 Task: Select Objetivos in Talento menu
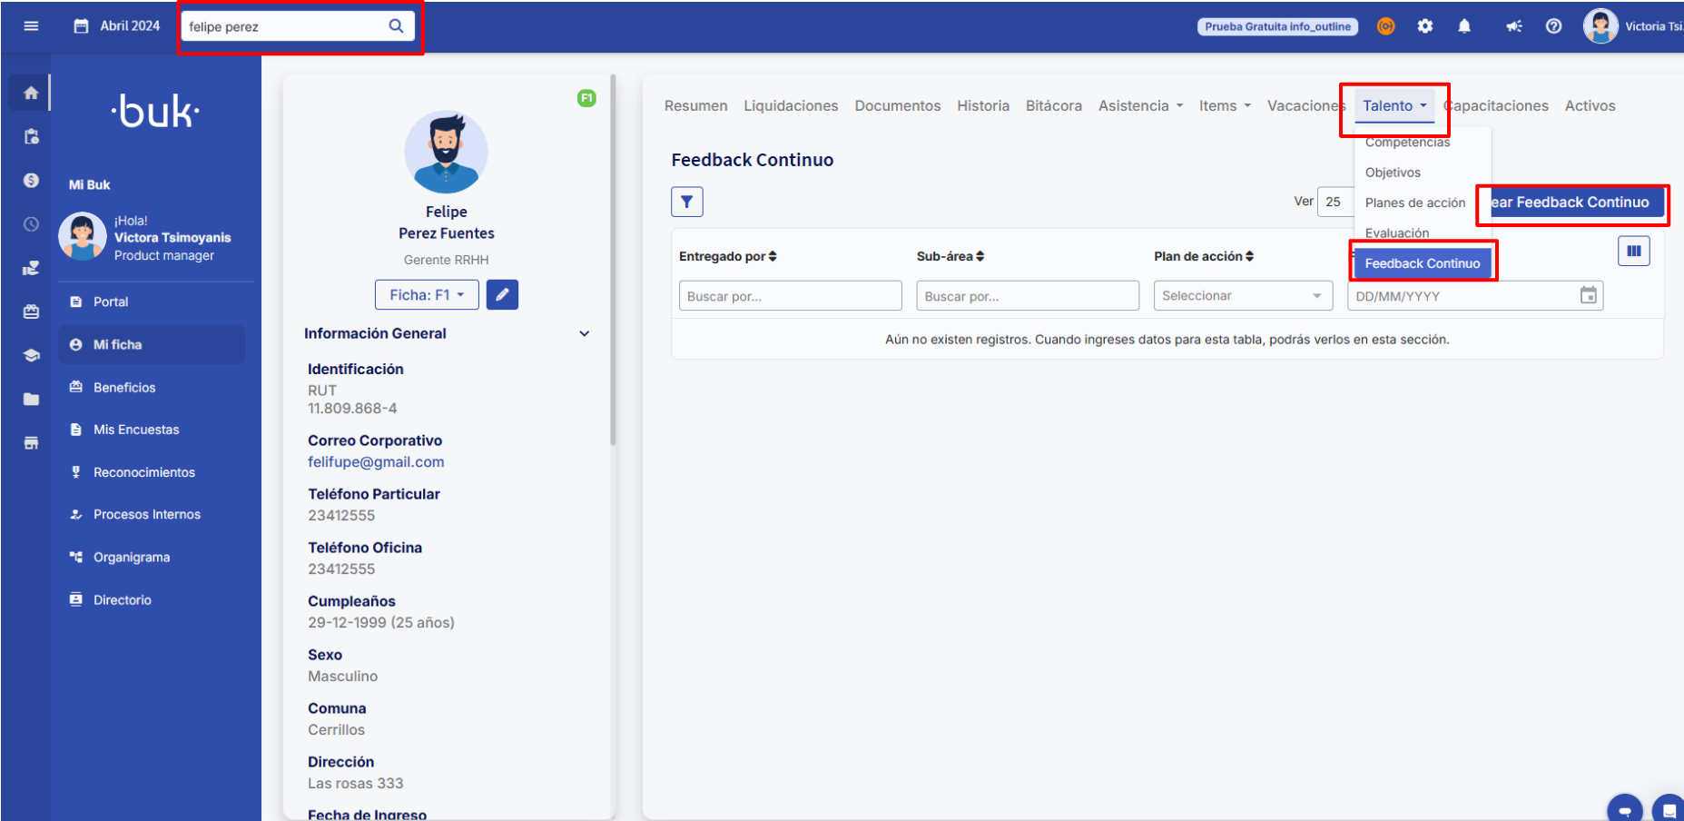1393,173
